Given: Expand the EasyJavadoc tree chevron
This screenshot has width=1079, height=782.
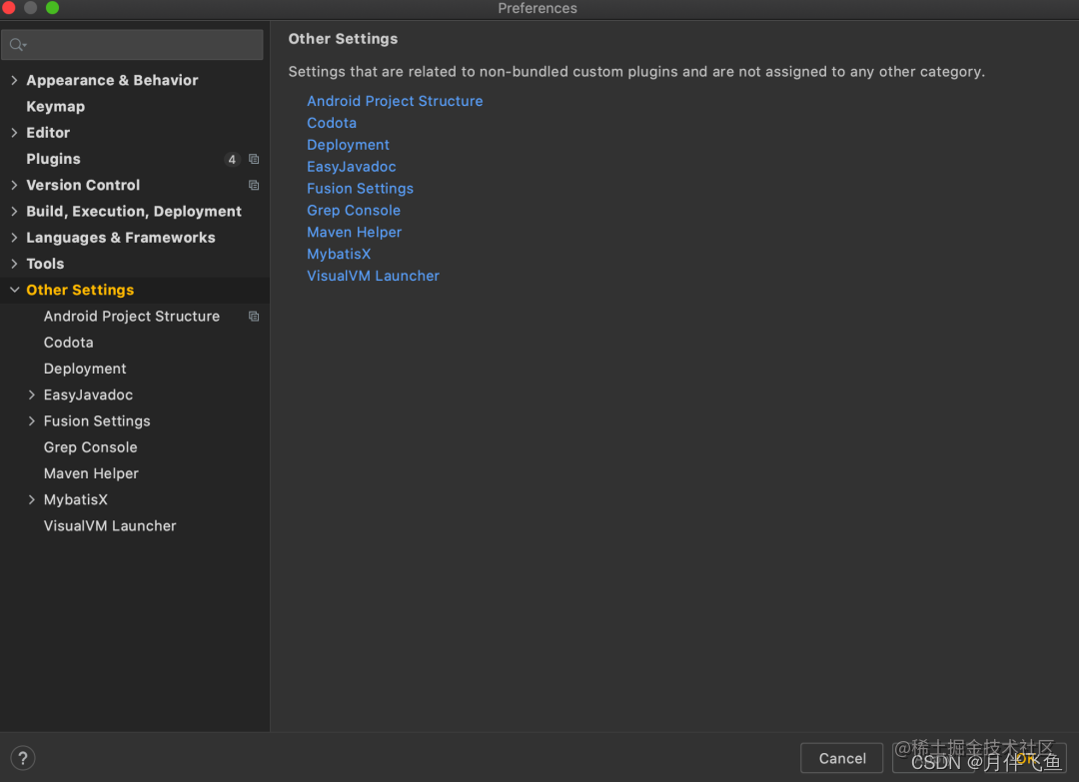Looking at the screenshot, I should tap(32, 394).
